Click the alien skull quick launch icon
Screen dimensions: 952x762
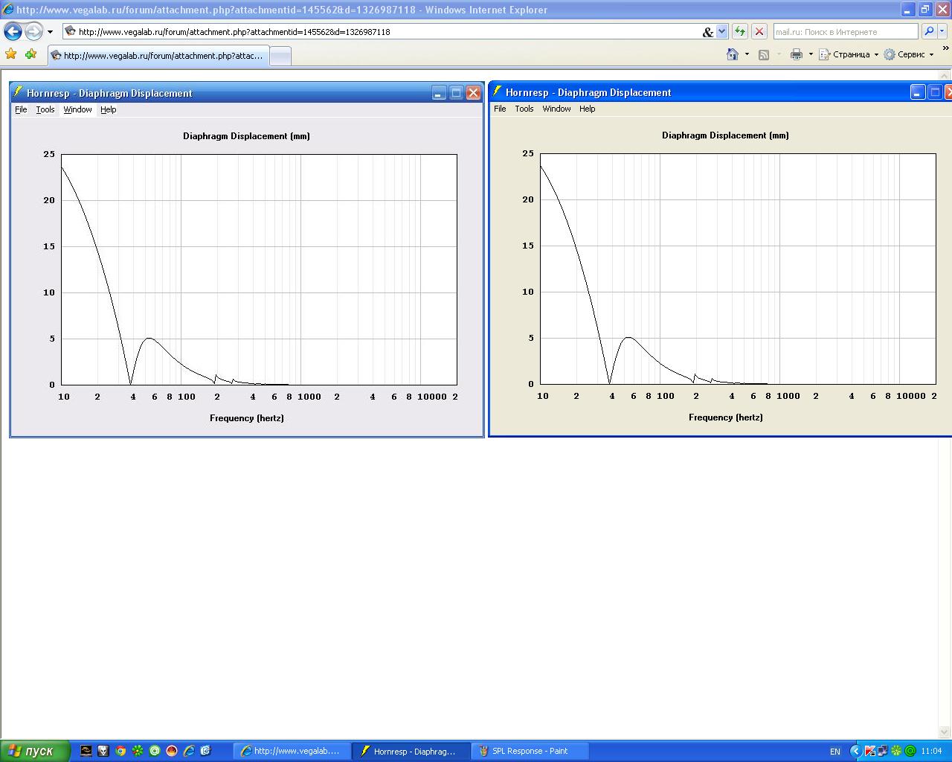pyautogui.click(x=103, y=751)
